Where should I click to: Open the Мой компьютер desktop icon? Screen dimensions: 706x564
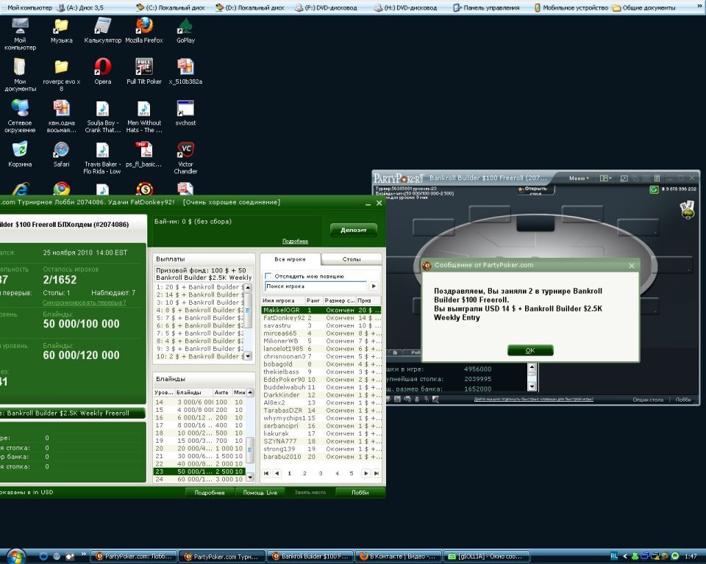pos(20,34)
